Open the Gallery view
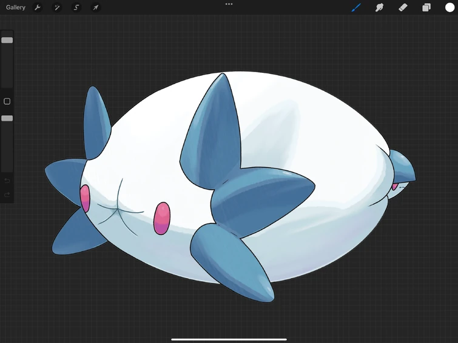This screenshot has height=343, width=458. [x=16, y=7]
